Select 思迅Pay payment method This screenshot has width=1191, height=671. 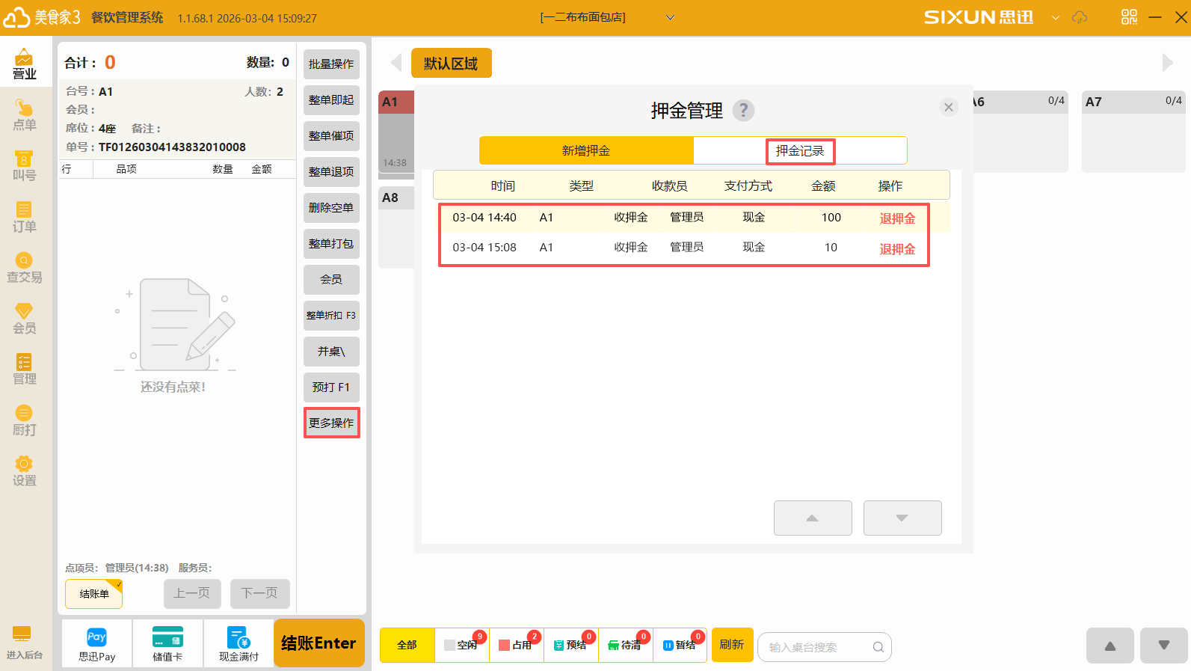(96, 644)
